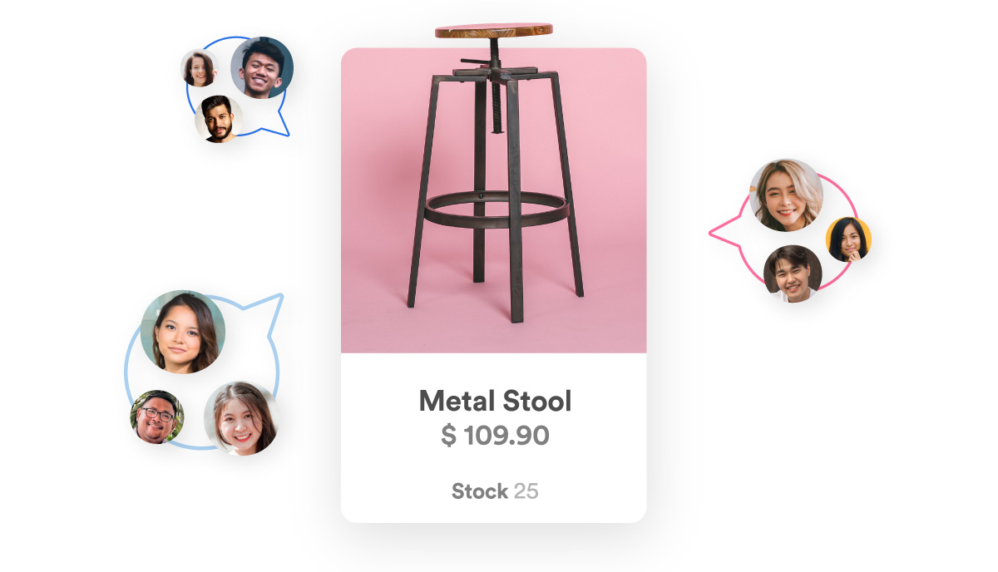
Task: Click the Metal Stool product title
Action: [x=495, y=402]
